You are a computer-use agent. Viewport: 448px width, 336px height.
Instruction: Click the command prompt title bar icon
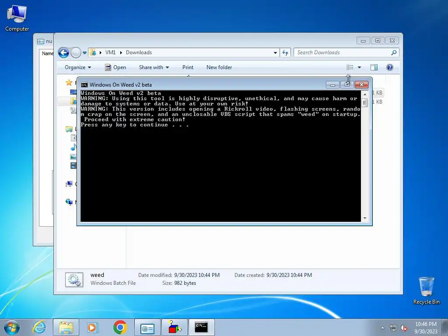click(x=84, y=85)
